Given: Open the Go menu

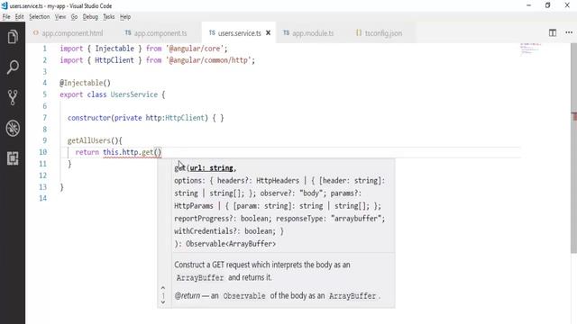Looking at the screenshot, I should click(x=74, y=17).
